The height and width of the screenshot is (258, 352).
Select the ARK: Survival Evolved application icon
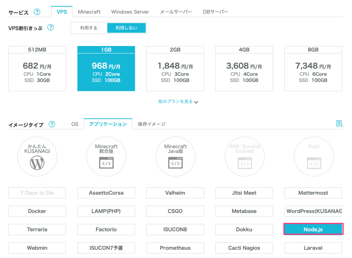coord(244,157)
